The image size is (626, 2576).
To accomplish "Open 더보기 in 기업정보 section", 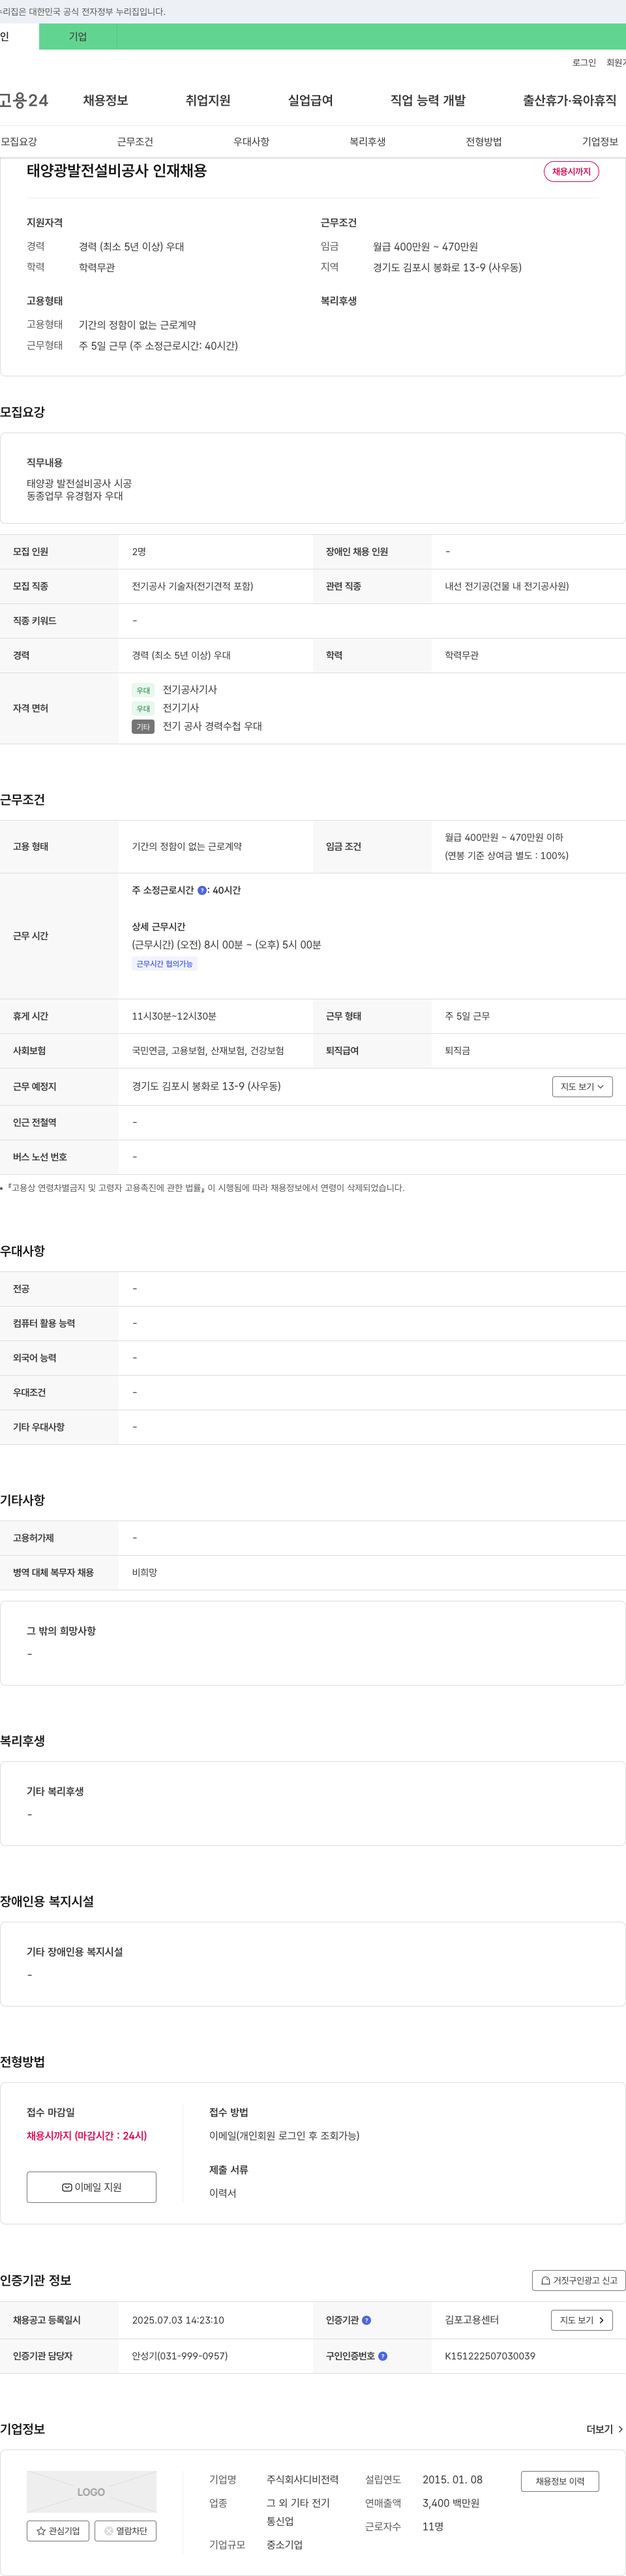I will point(605,2429).
